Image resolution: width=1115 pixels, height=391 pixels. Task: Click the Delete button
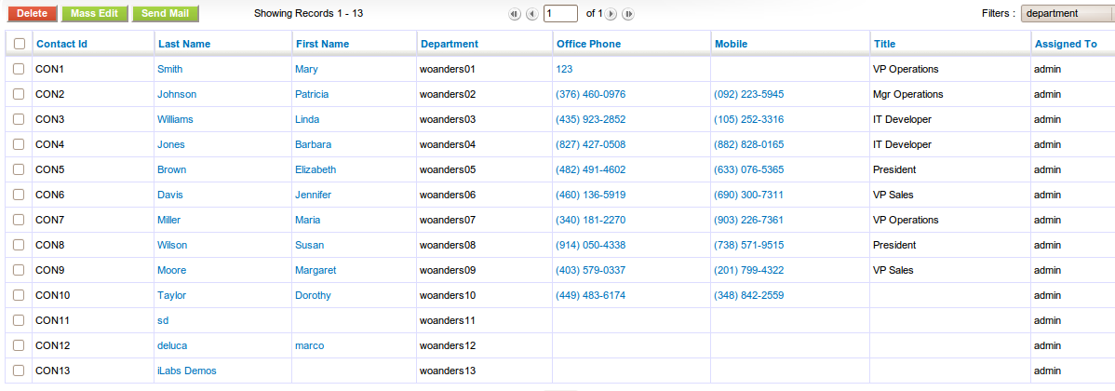(x=32, y=14)
